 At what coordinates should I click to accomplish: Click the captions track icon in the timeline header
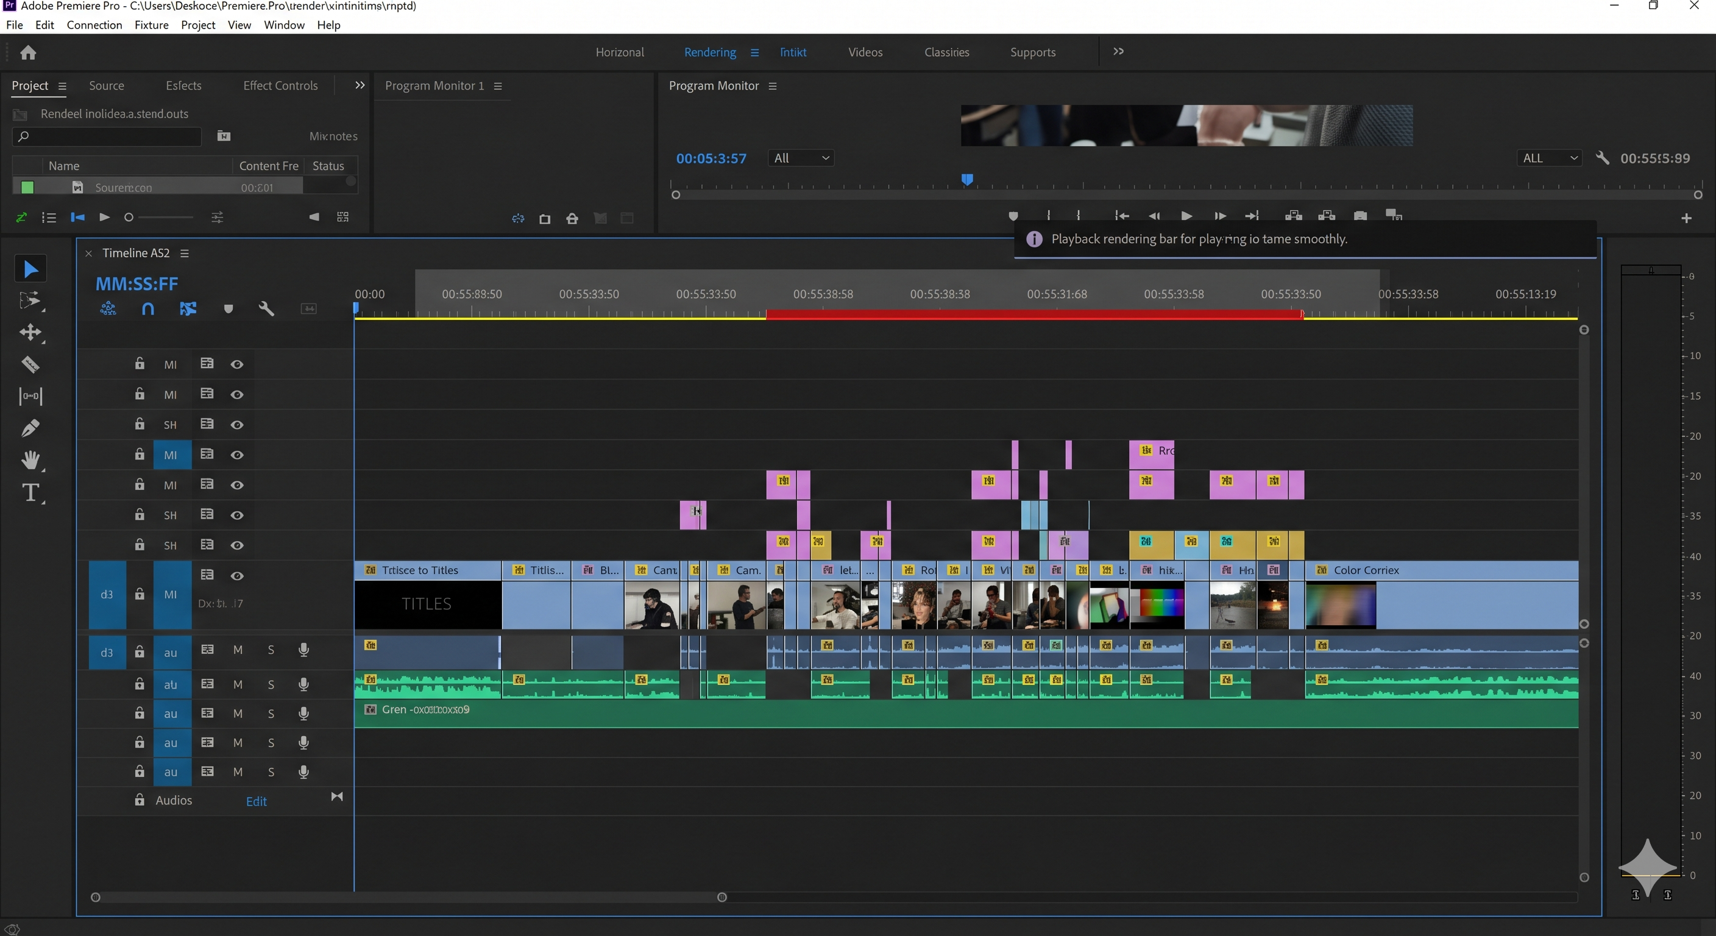(x=308, y=308)
